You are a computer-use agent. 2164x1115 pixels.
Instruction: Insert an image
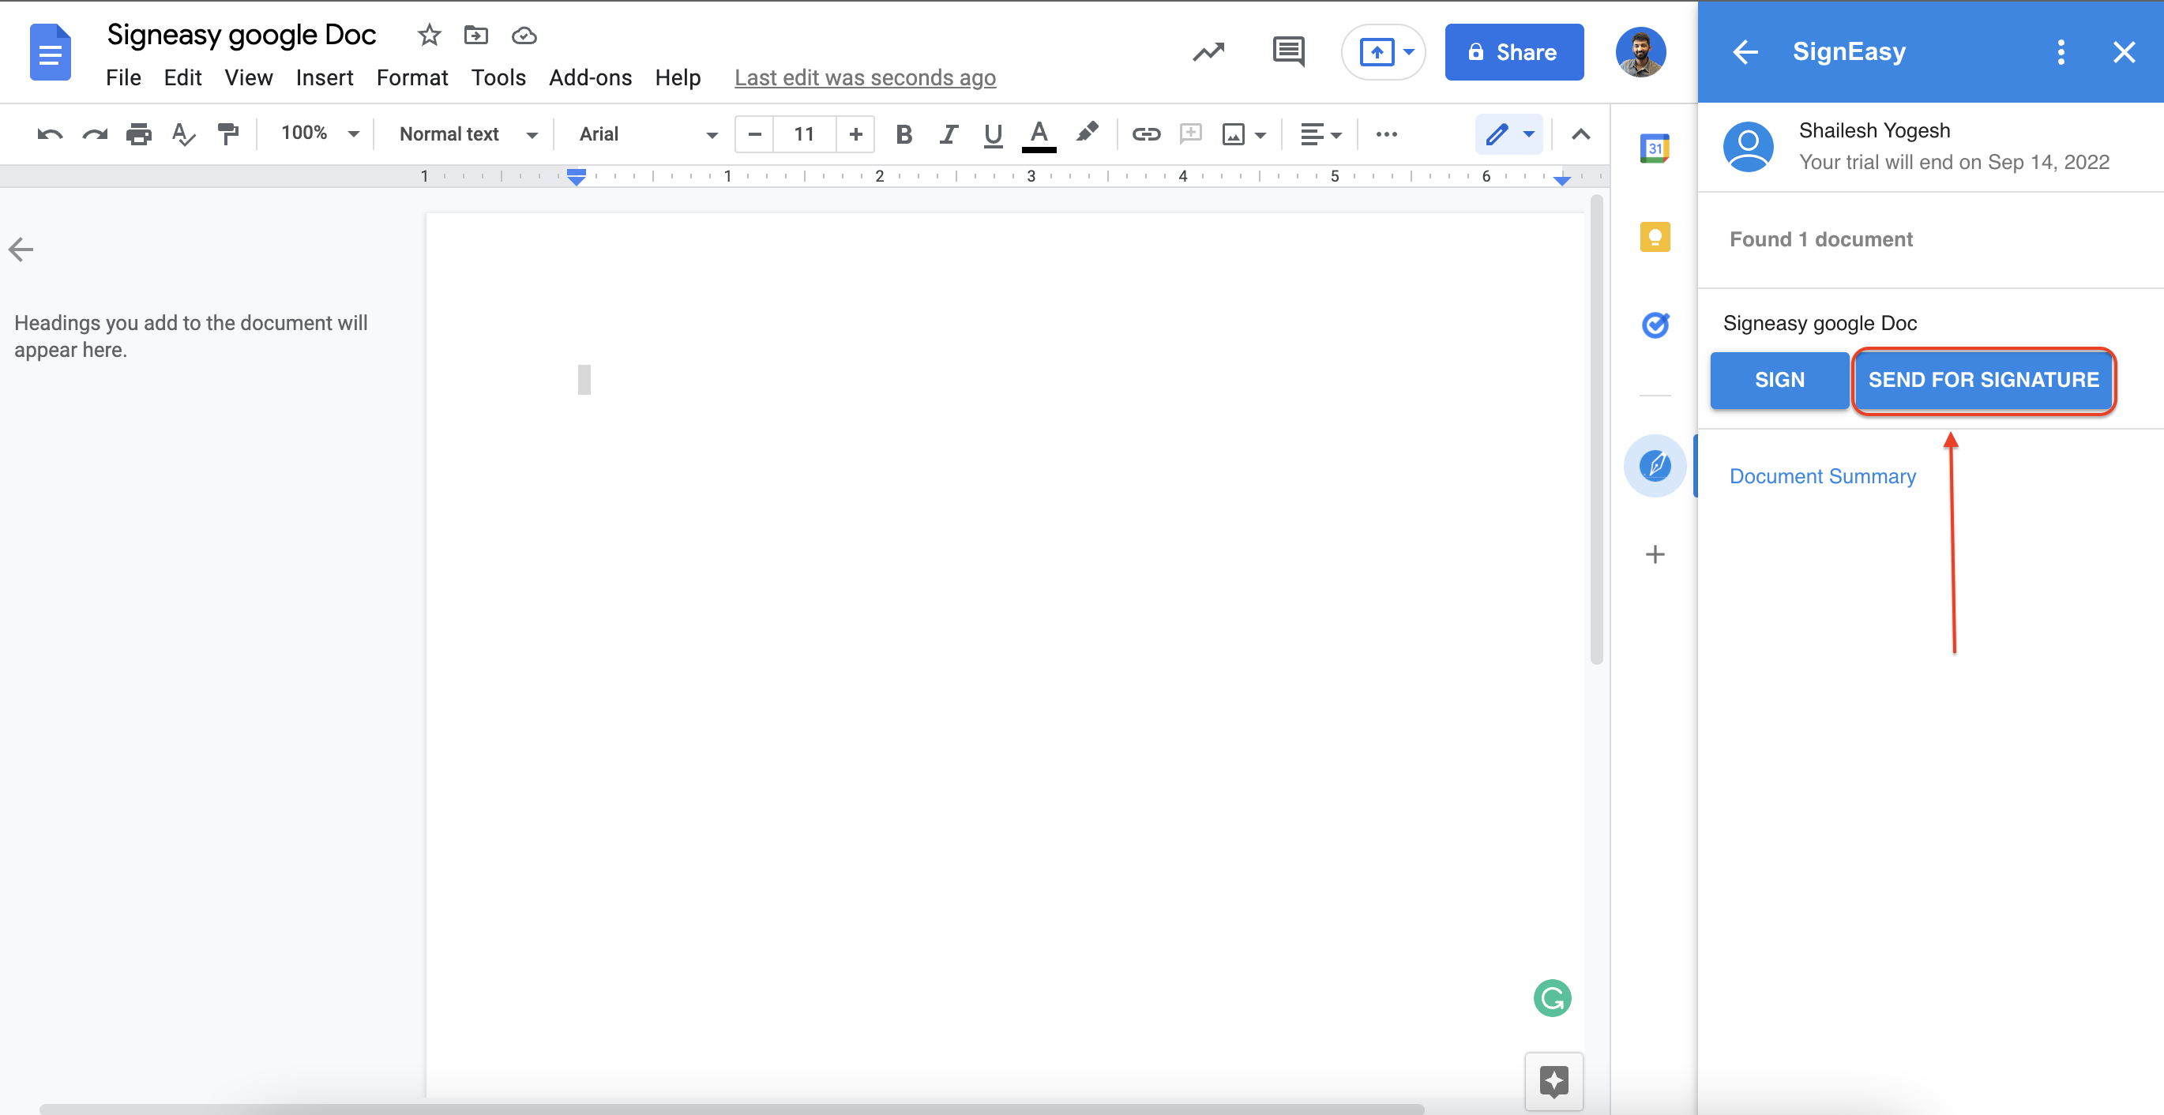click(1233, 134)
